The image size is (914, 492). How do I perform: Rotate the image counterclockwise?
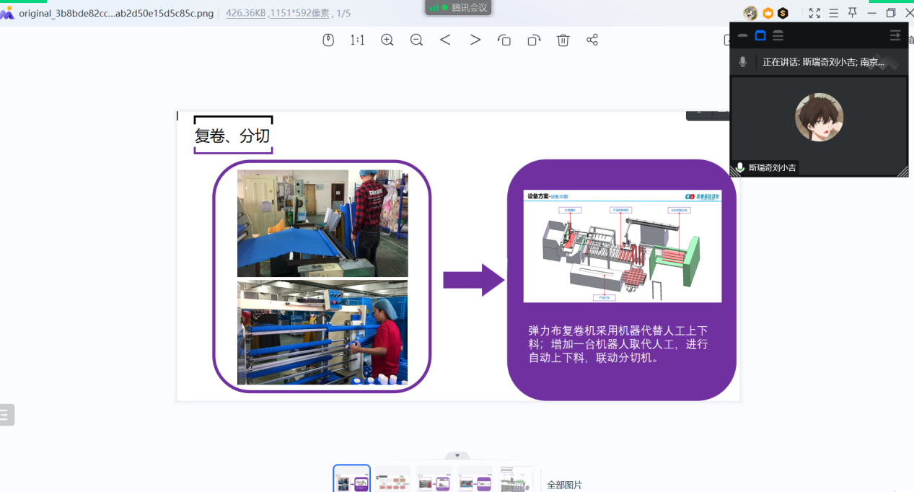(504, 40)
